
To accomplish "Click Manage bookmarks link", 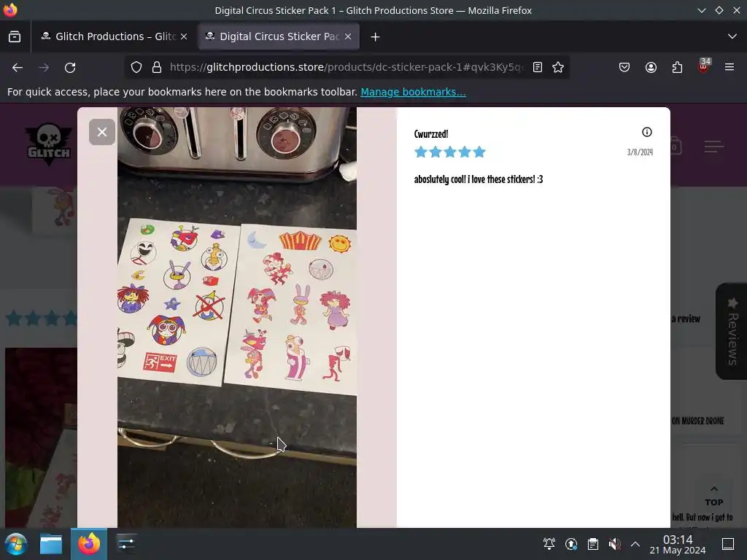I will click(413, 92).
